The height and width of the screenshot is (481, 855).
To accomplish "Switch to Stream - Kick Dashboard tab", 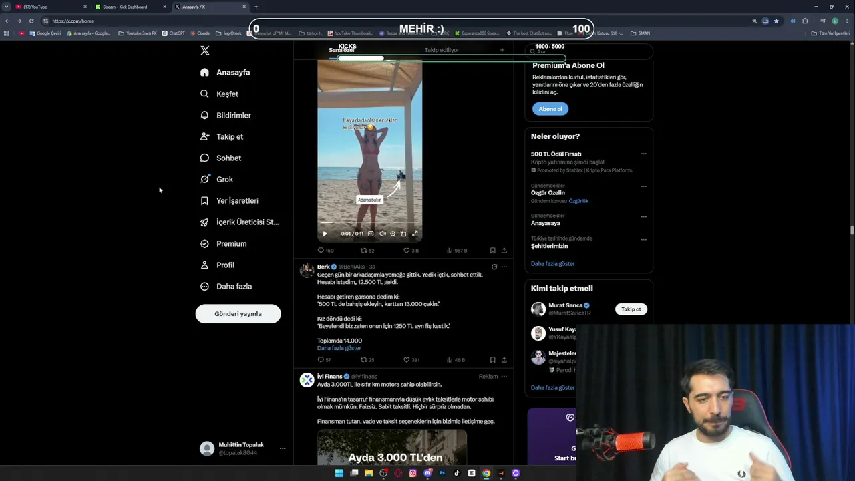I will pyautogui.click(x=130, y=7).
